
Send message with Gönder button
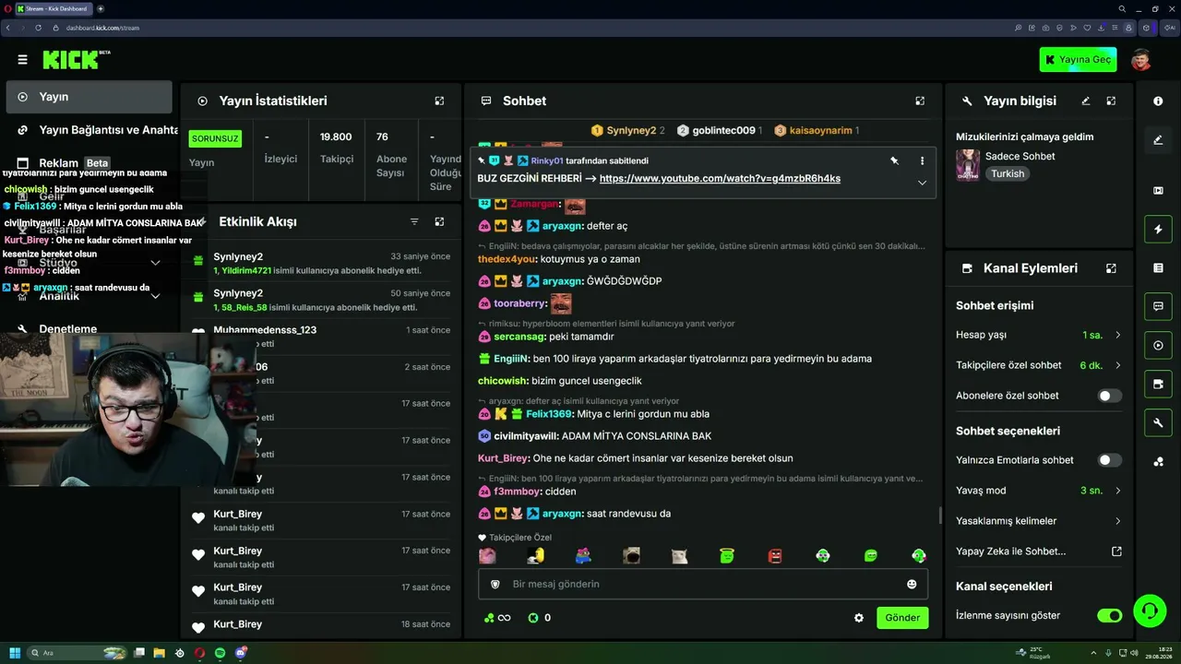(x=902, y=618)
